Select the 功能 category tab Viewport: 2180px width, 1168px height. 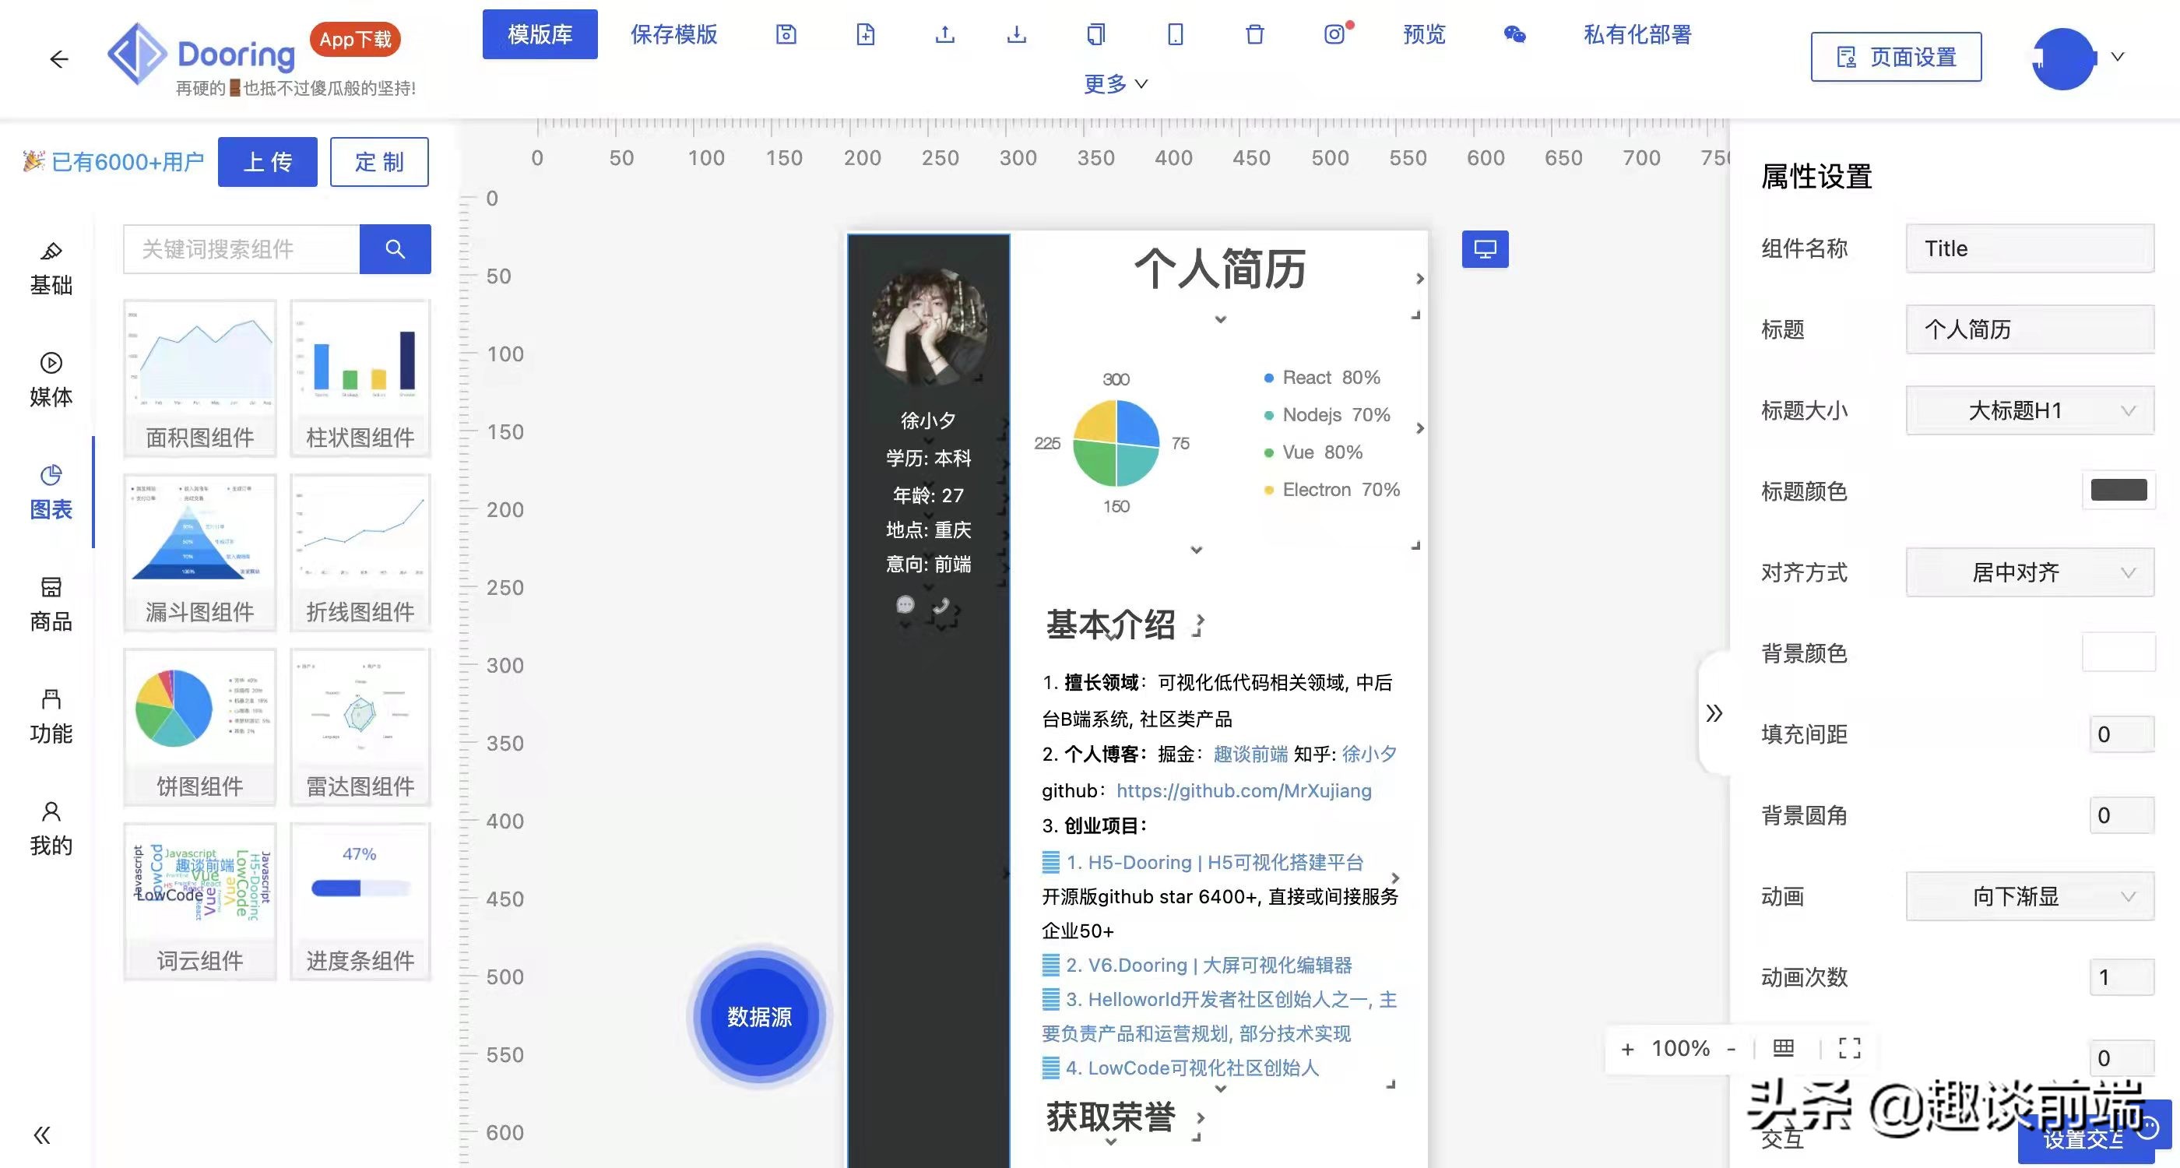(x=51, y=716)
